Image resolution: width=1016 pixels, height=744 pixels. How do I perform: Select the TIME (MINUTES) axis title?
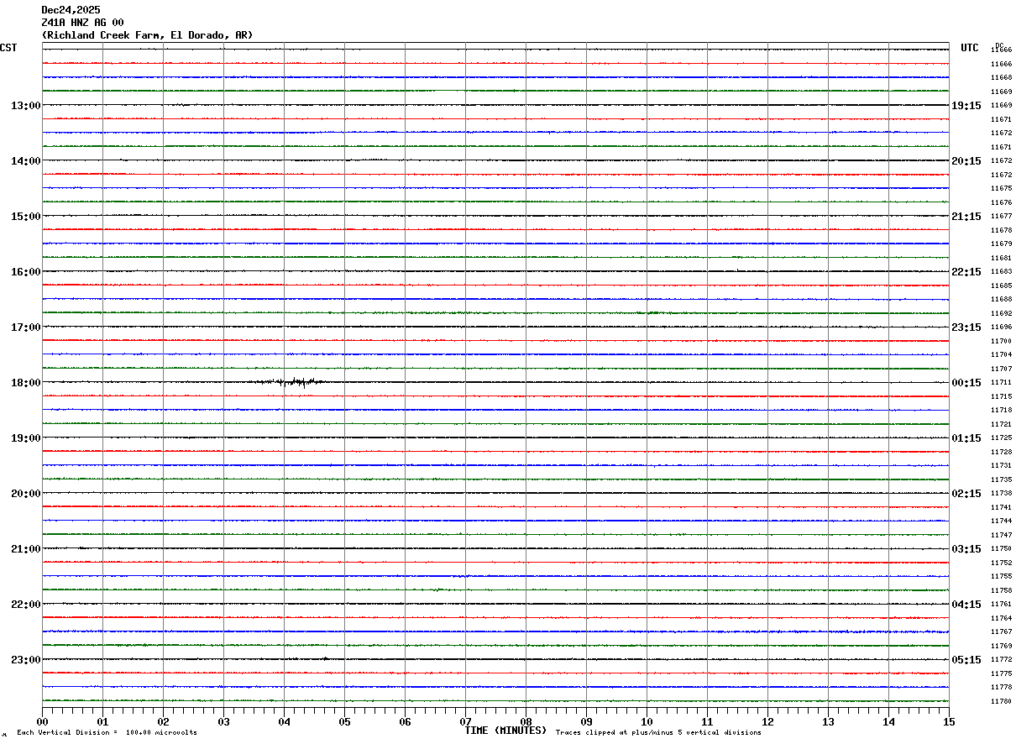click(505, 731)
